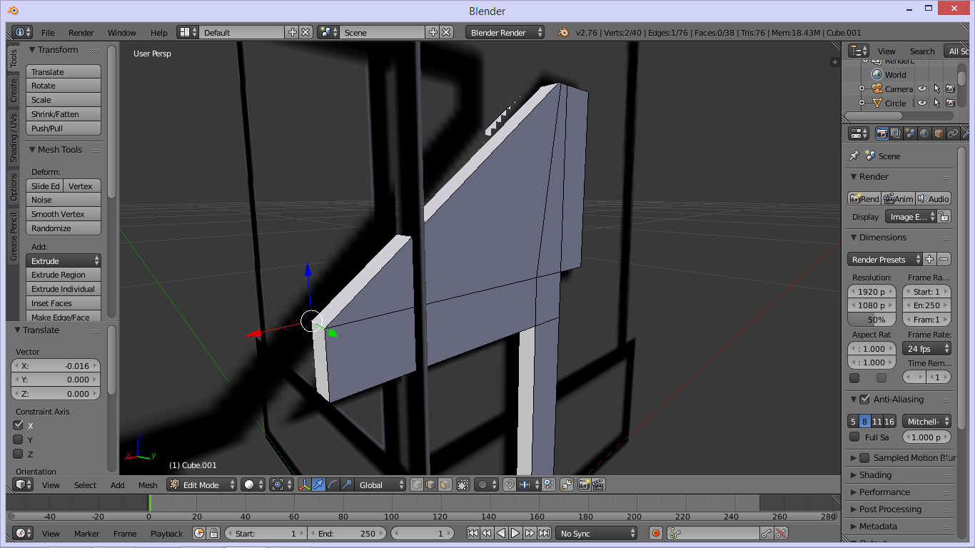This screenshot has height=548, width=975.
Task: Enable the Full Sample checkbox
Action: coord(854,437)
